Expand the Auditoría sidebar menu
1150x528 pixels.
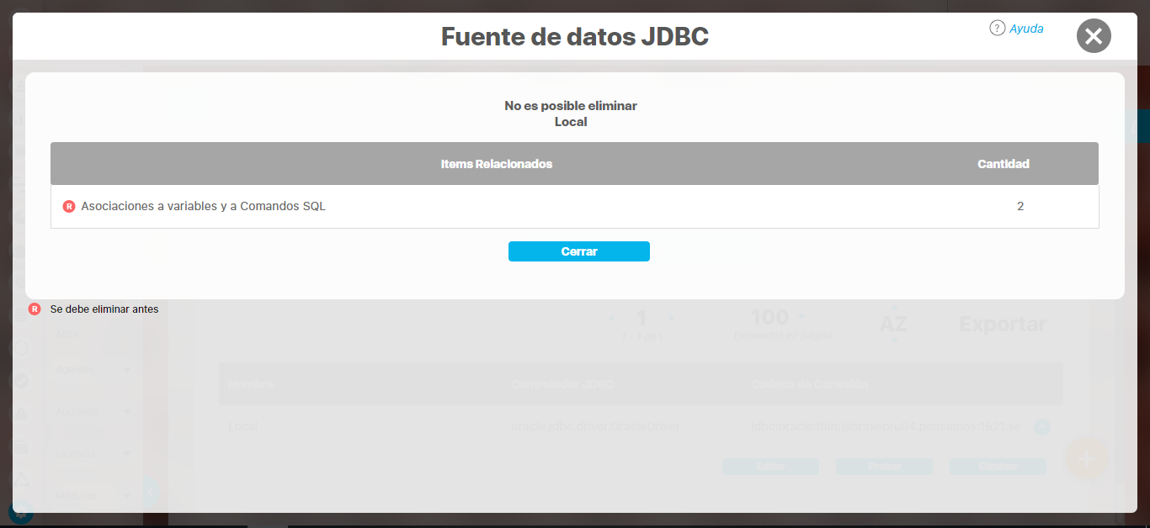point(127,412)
